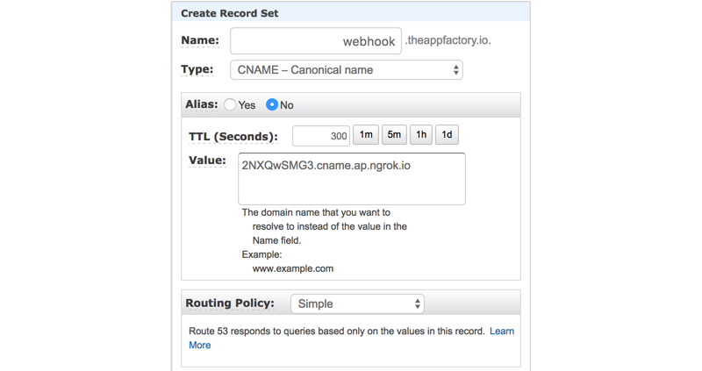Select the Alias No radio button
Image resolution: width=702 pixels, height=371 pixels.
[x=272, y=104]
